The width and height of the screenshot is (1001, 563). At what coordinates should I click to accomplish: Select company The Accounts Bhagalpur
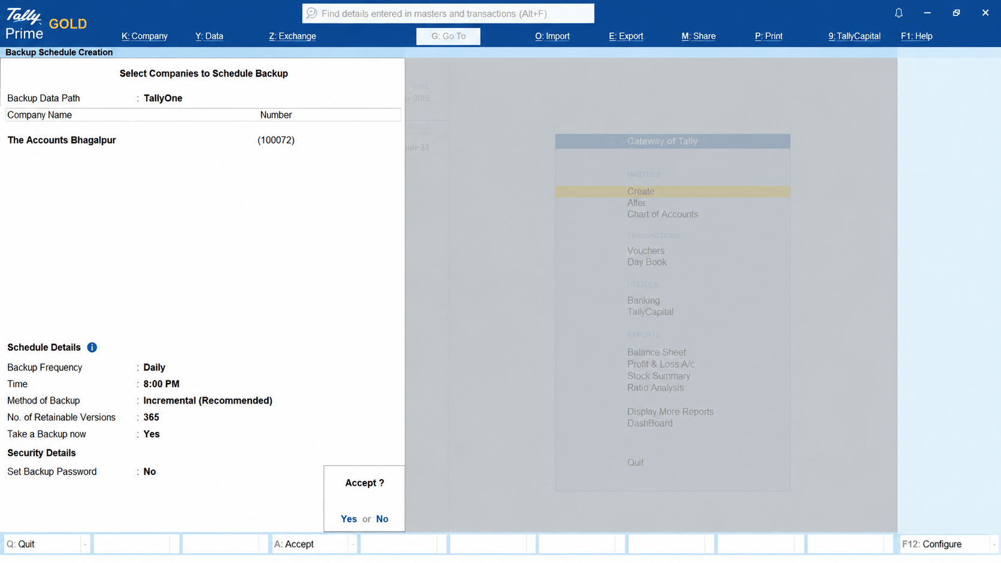[62, 140]
